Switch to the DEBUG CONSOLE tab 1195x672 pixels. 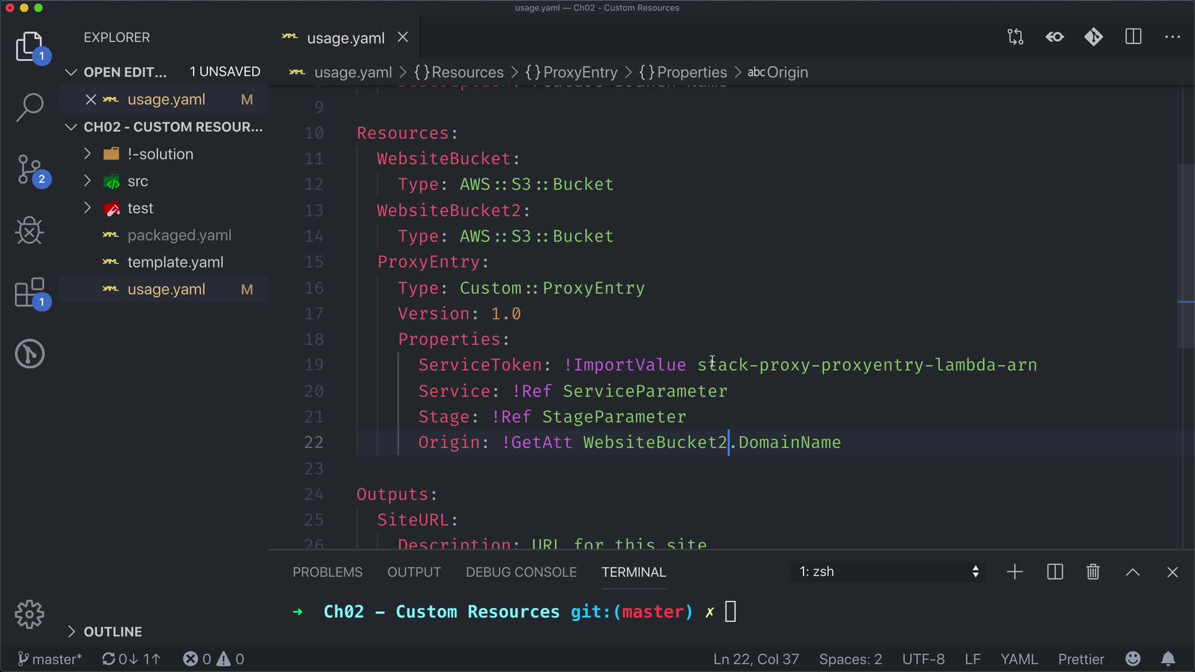pos(521,572)
